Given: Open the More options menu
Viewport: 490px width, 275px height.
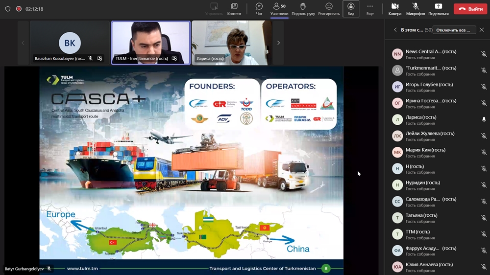Looking at the screenshot, I should pos(370,9).
